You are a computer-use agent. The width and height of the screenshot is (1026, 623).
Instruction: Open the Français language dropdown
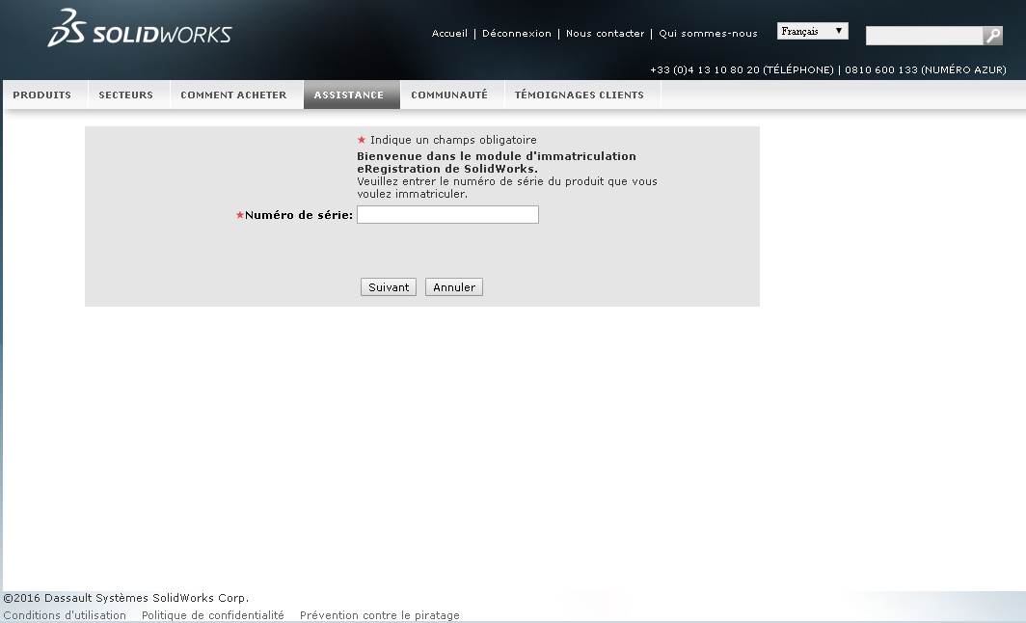pos(812,31)
